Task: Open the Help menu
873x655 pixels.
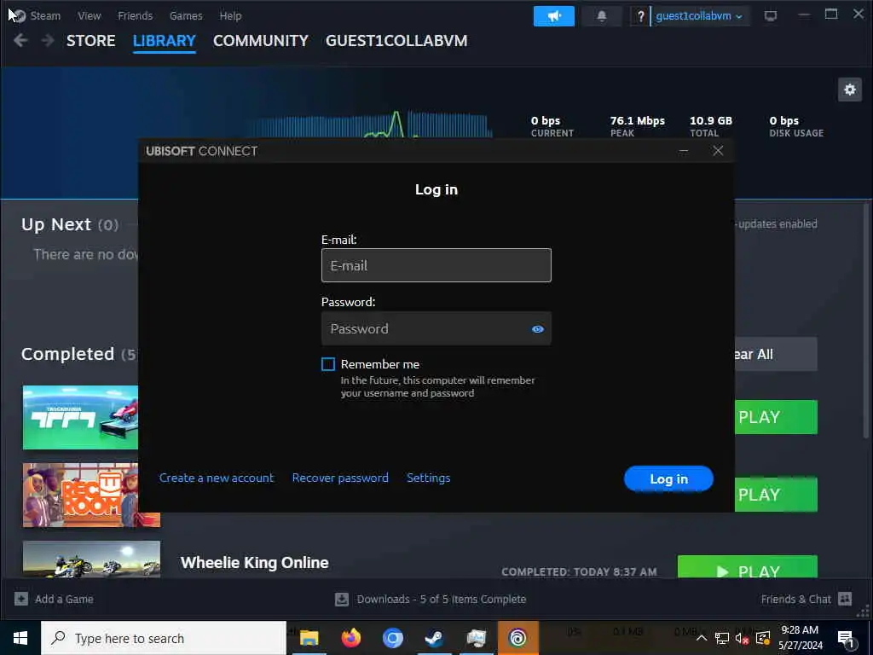Action: click(x=230, y=15)
